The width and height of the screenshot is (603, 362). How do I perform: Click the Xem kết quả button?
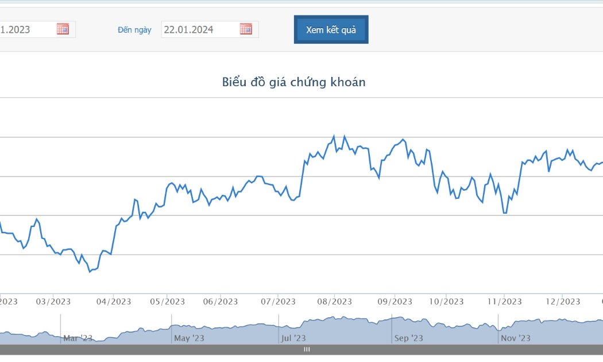click(x=331, y=30)
